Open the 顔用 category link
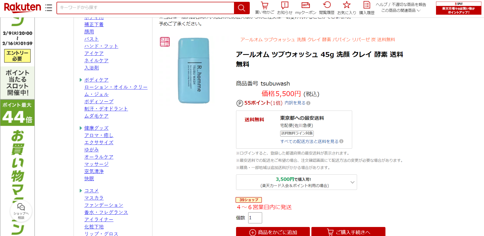This screenshot has height=236, width=484. [89, 32]
